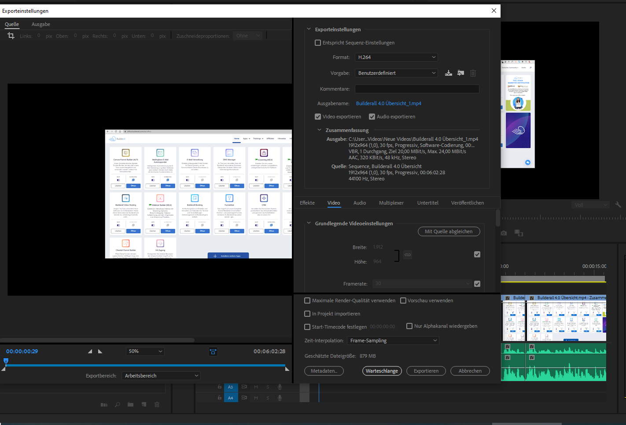Collapse the Exporteinstellungen section

click(309, 29)
